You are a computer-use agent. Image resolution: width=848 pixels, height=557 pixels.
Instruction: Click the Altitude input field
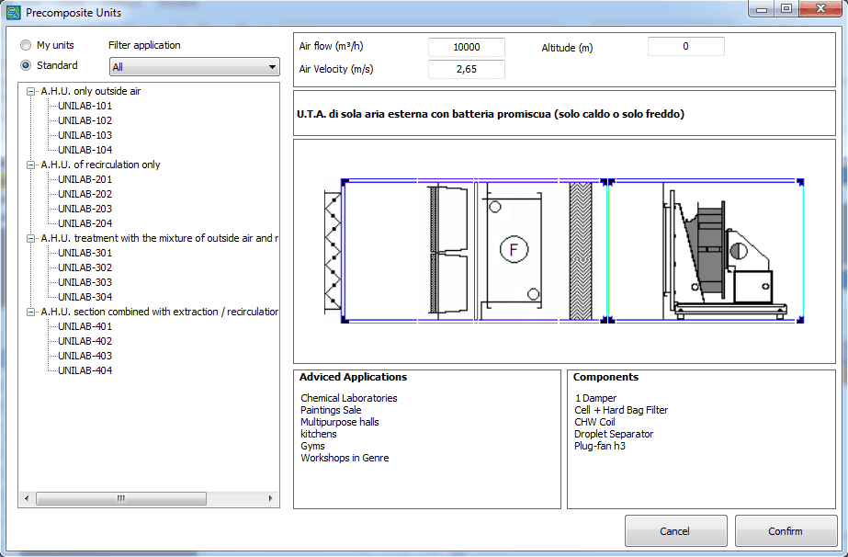tap(685, 47)
